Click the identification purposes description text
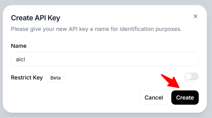 coord(96,29)
